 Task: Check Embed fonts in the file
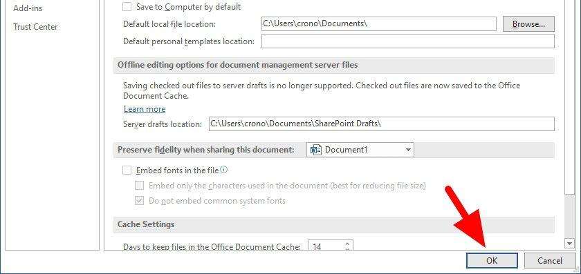[x=127, y=170]
